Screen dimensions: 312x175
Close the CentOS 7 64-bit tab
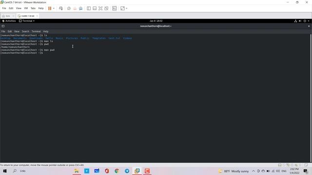tap(37, 16)
